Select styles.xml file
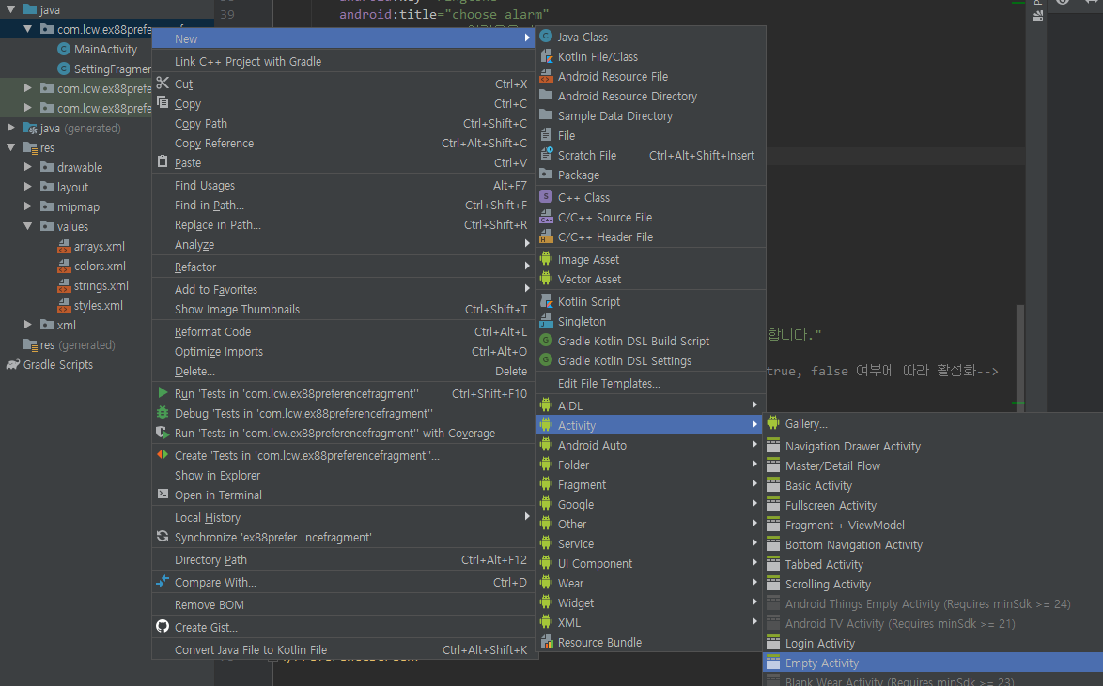This screenshot has width=1103, height=686. coord(98,305)
